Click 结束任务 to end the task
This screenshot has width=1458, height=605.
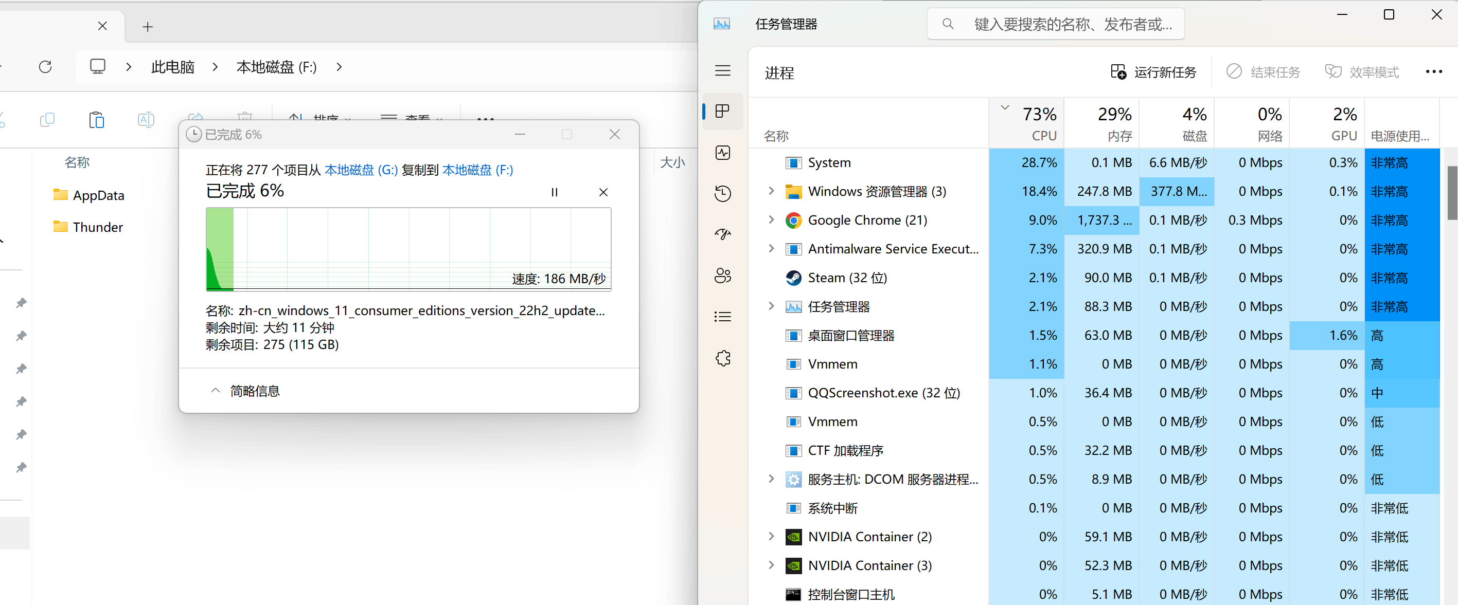pyautogui.click(x=1263, y=71)
